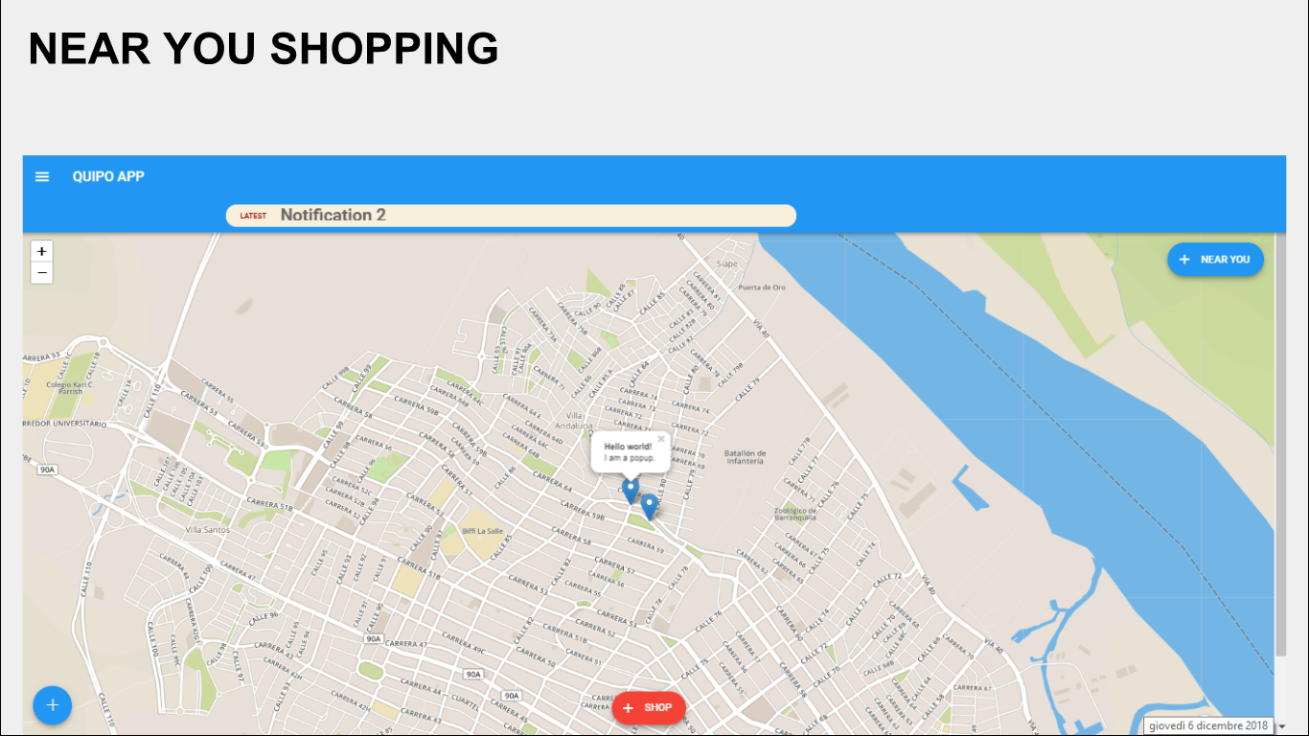1309x736 pixels.
Task: Click the LATEST label in notification bar
Action: click(253, 216)
